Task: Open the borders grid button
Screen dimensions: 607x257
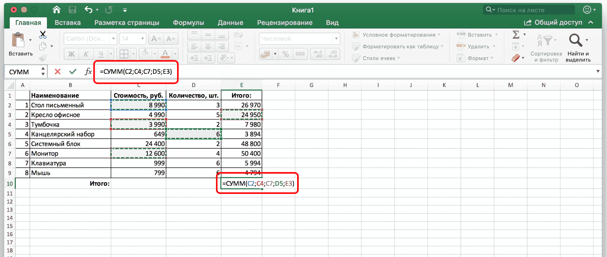Action: 124,54
